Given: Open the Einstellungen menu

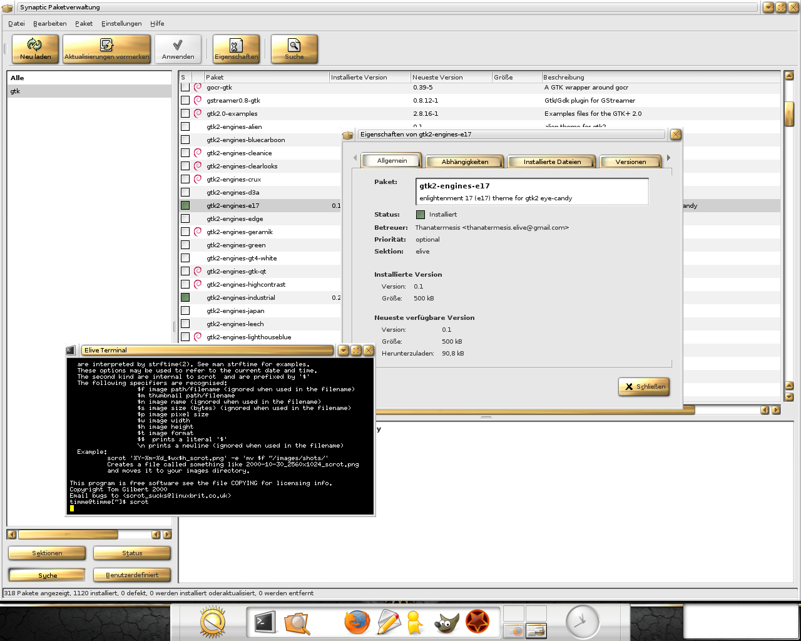Looking at the screenshot, I should 121,23.
